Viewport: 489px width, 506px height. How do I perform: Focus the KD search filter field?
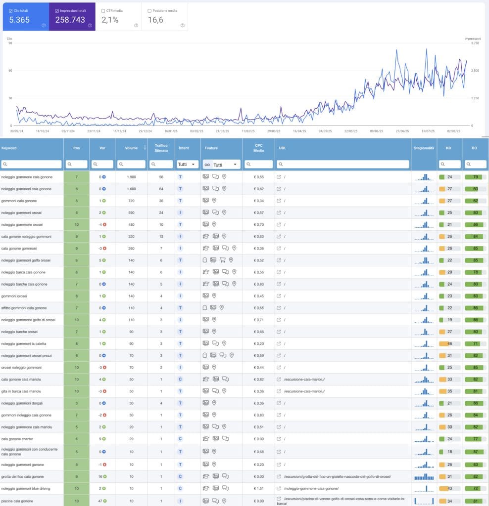pyautogui.click(x=449, y=164)
